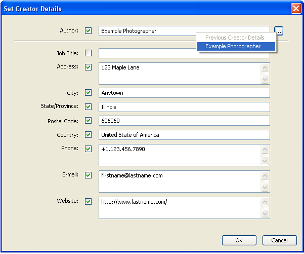Enable the Job Title checkbox
Screen dimensions: 304x254
click(x=89, y=53)
